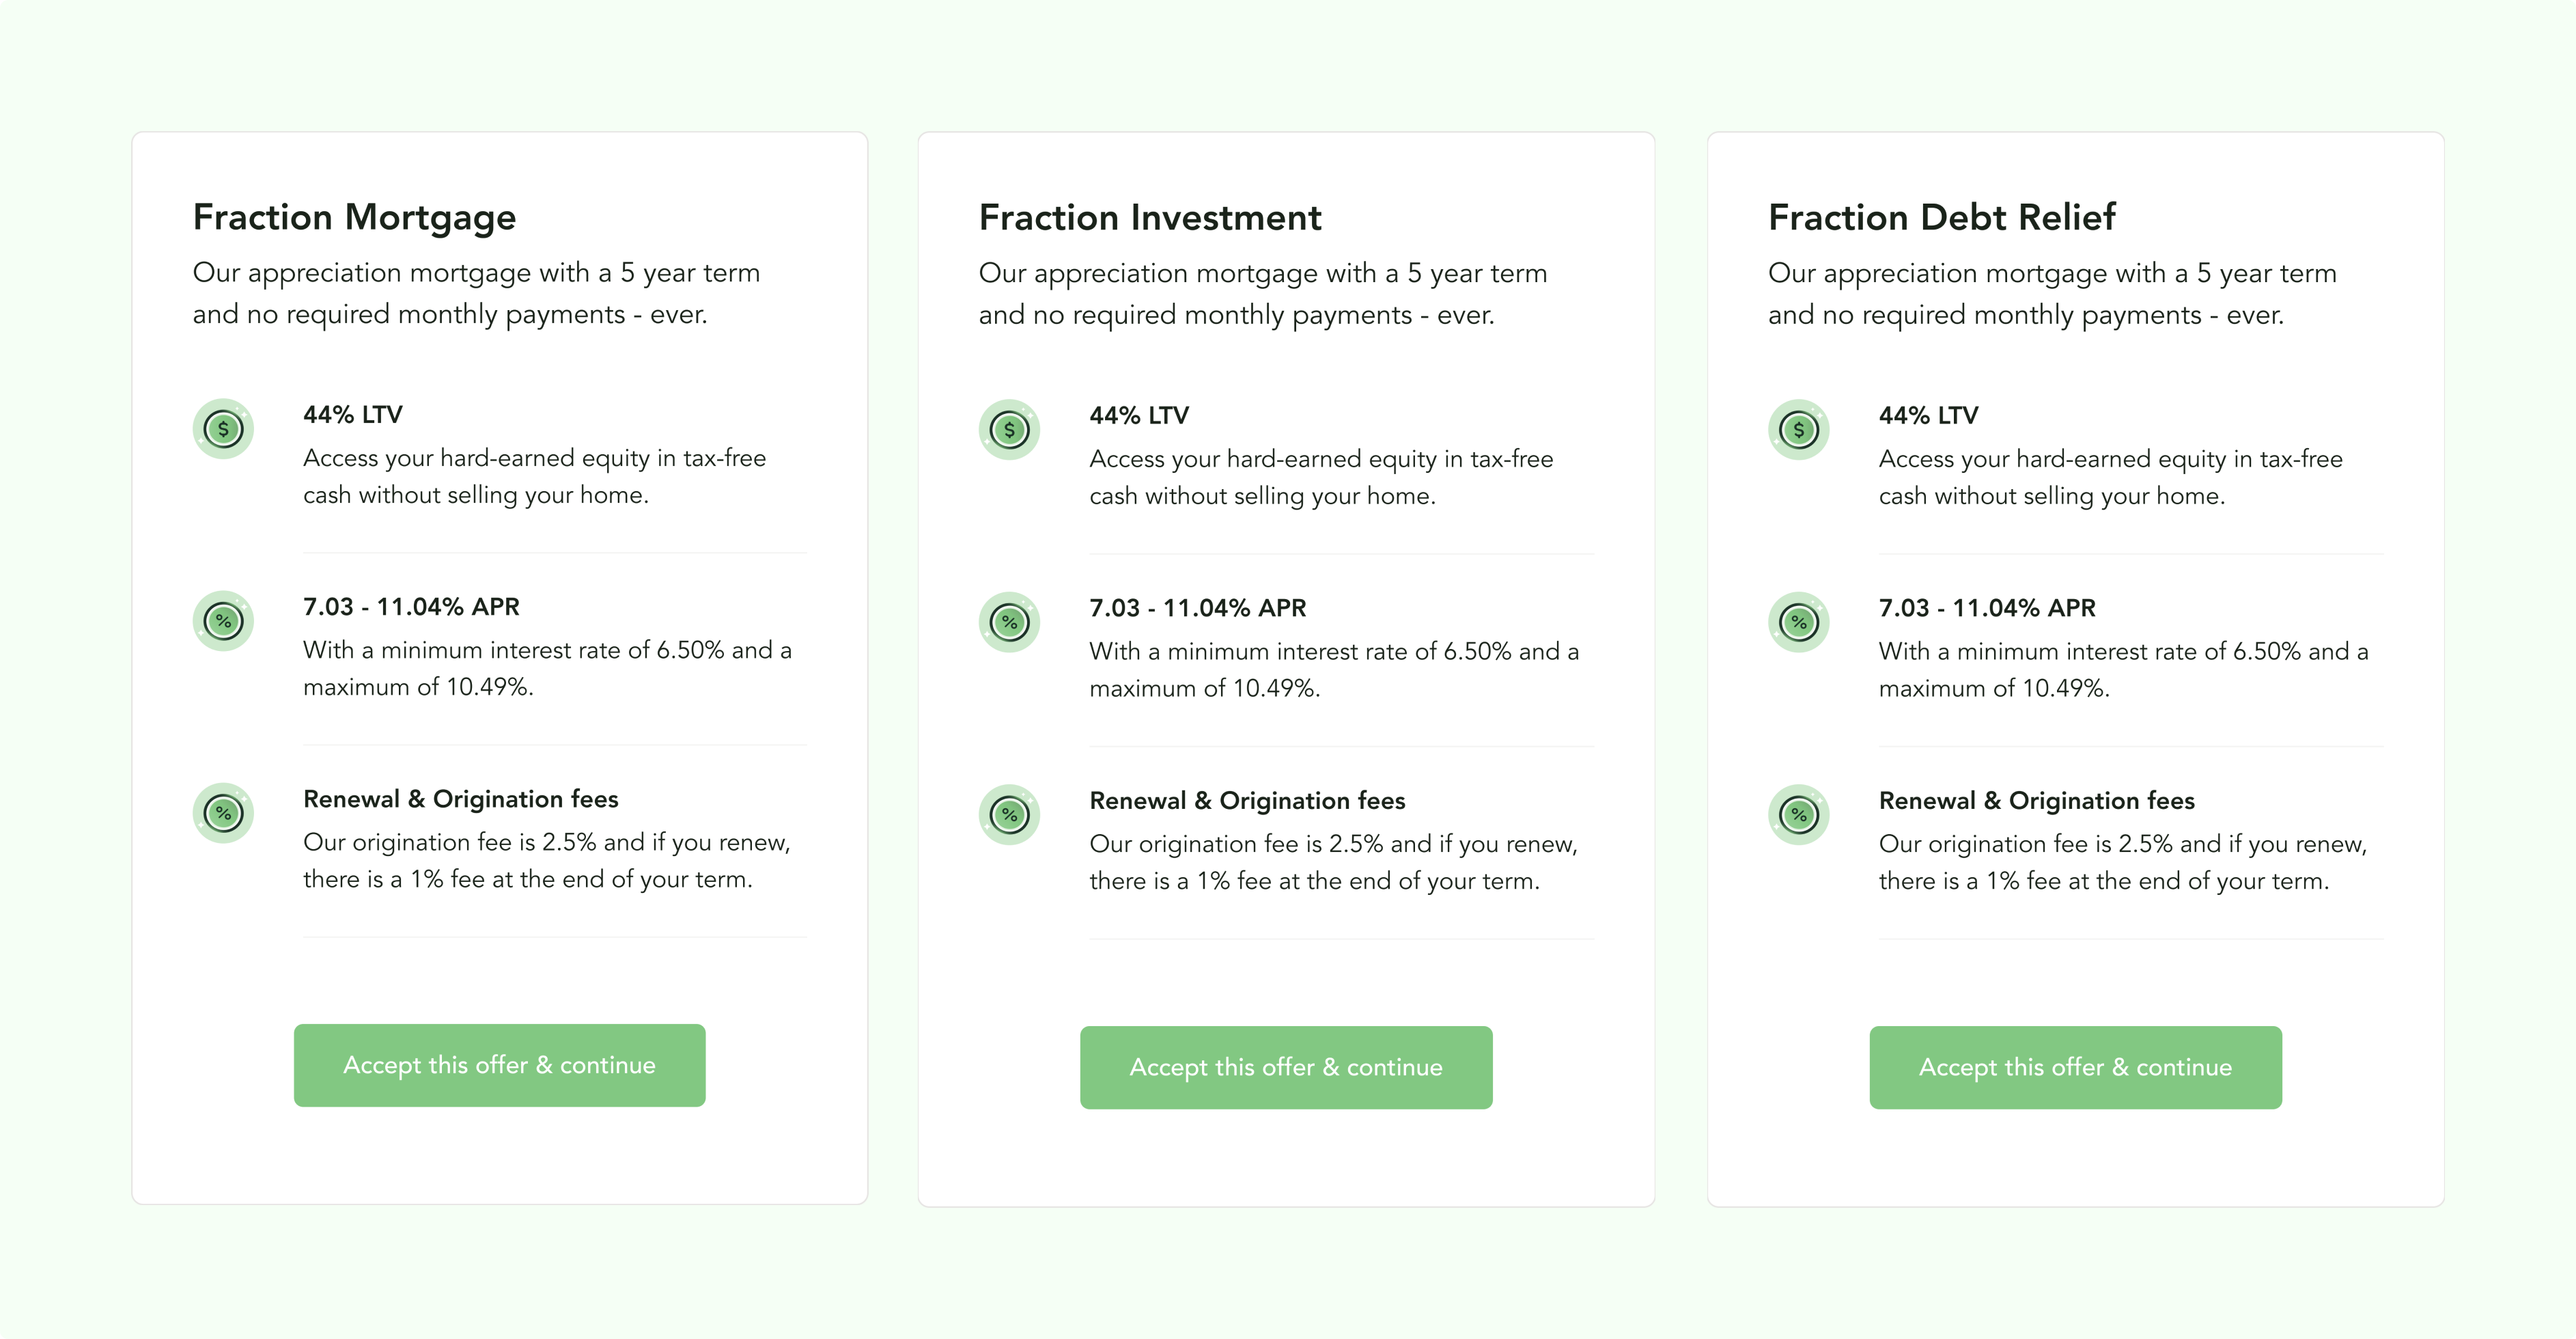Screen dimensions: 2576x1339
Task: Click the 44% LTV label in Mortgage card
Action: coord(353,414)
